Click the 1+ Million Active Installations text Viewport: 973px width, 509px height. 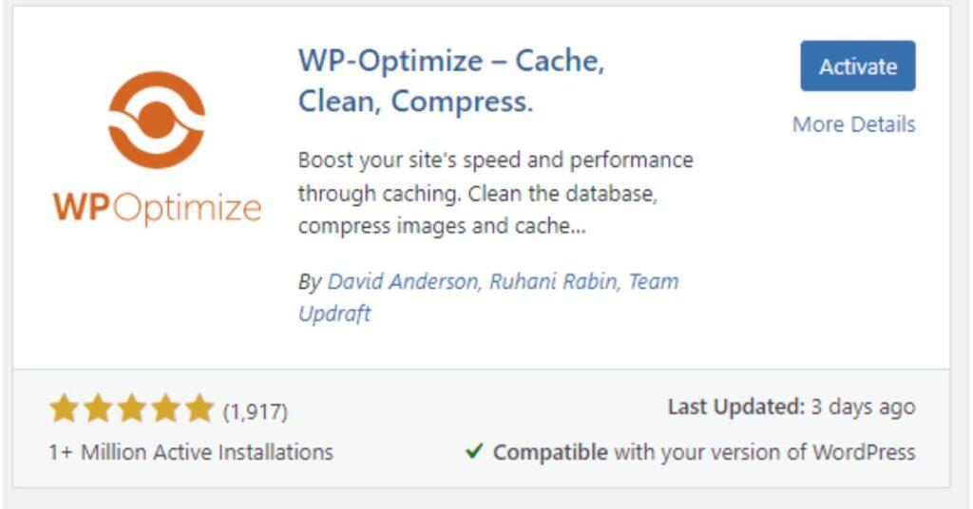tap(191, 452)
